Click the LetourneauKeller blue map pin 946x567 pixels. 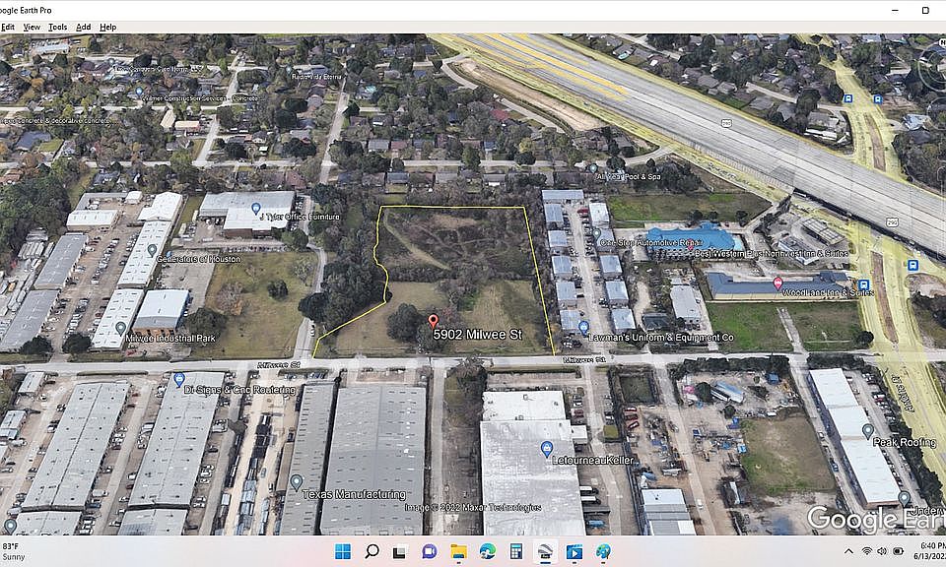(x=546, y=449)
